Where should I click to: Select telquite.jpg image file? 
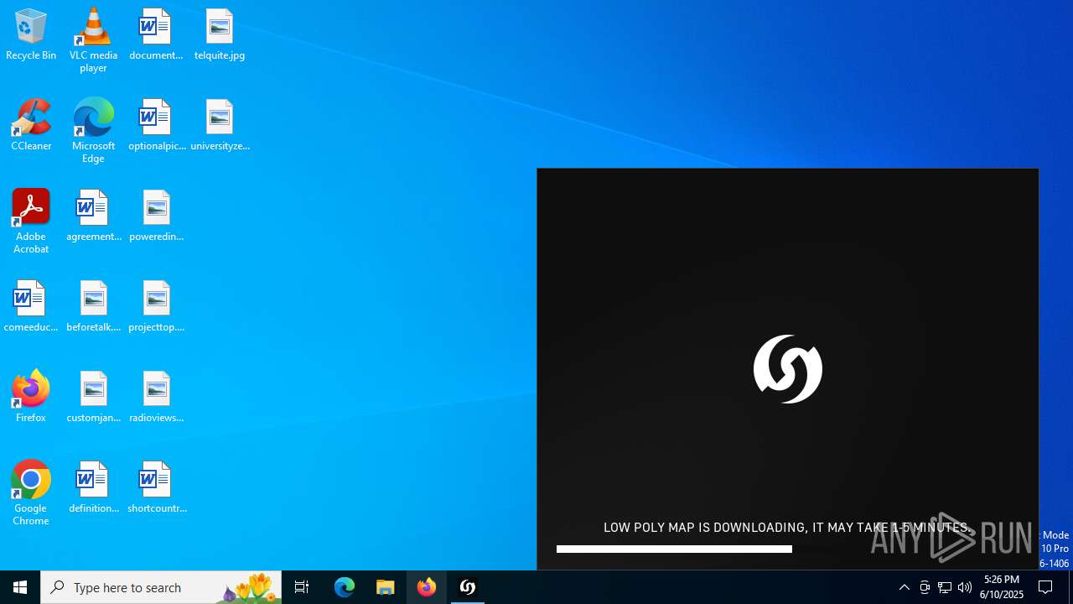click(x=220, y=35)
